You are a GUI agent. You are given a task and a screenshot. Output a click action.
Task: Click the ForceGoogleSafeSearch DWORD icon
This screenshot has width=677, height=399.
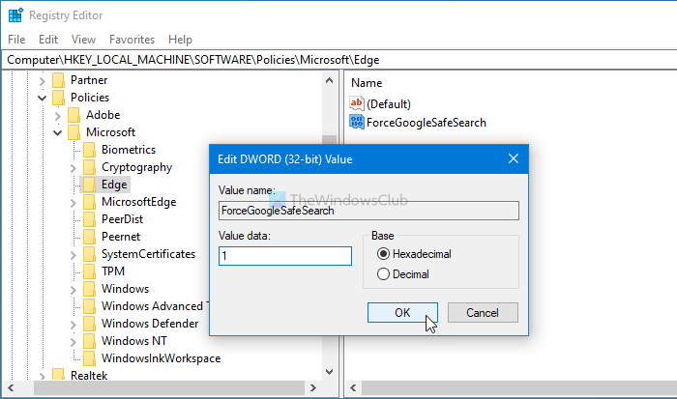[357, 122]
